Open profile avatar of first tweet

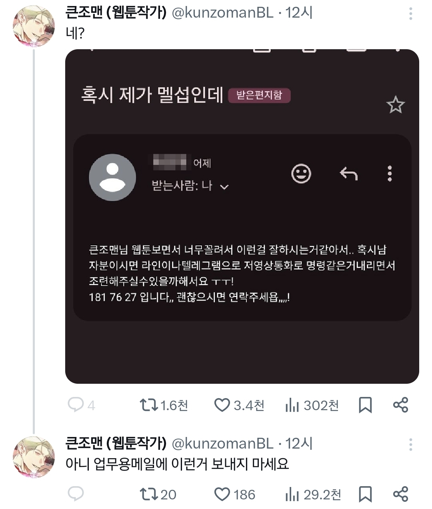point(34,27)
